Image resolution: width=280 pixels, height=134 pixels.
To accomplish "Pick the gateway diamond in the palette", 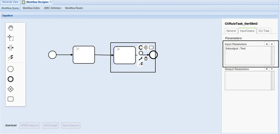I will point(11,89).
